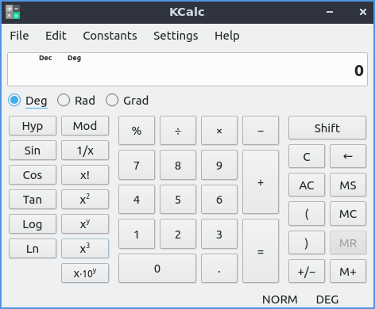Screen dimensions: 375x309
Task: Click the x cubed button
Action: click(x=85, y=249)
